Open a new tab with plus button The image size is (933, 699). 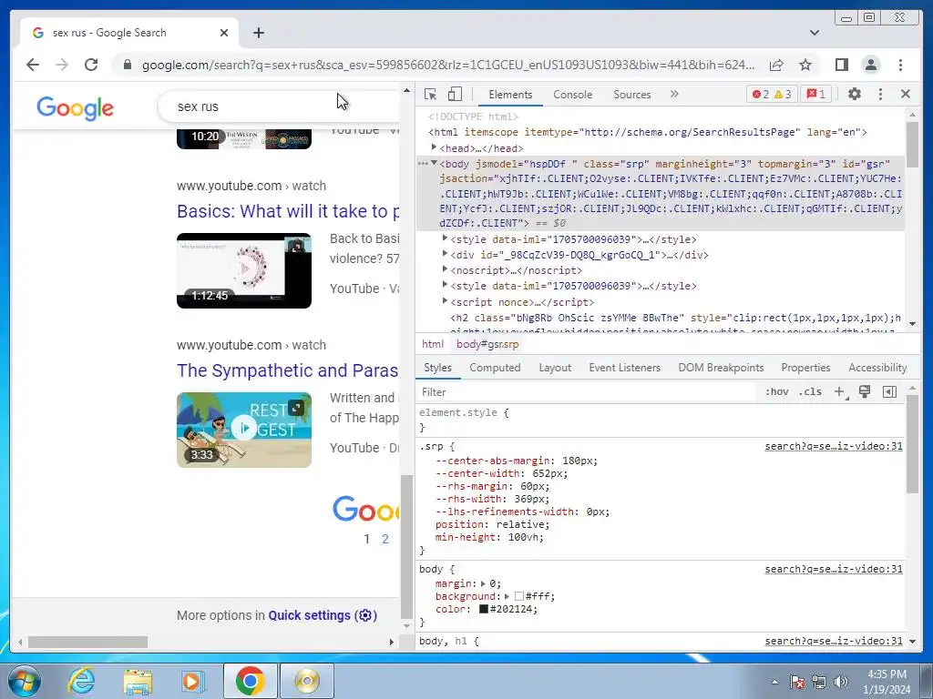(258, 33)
